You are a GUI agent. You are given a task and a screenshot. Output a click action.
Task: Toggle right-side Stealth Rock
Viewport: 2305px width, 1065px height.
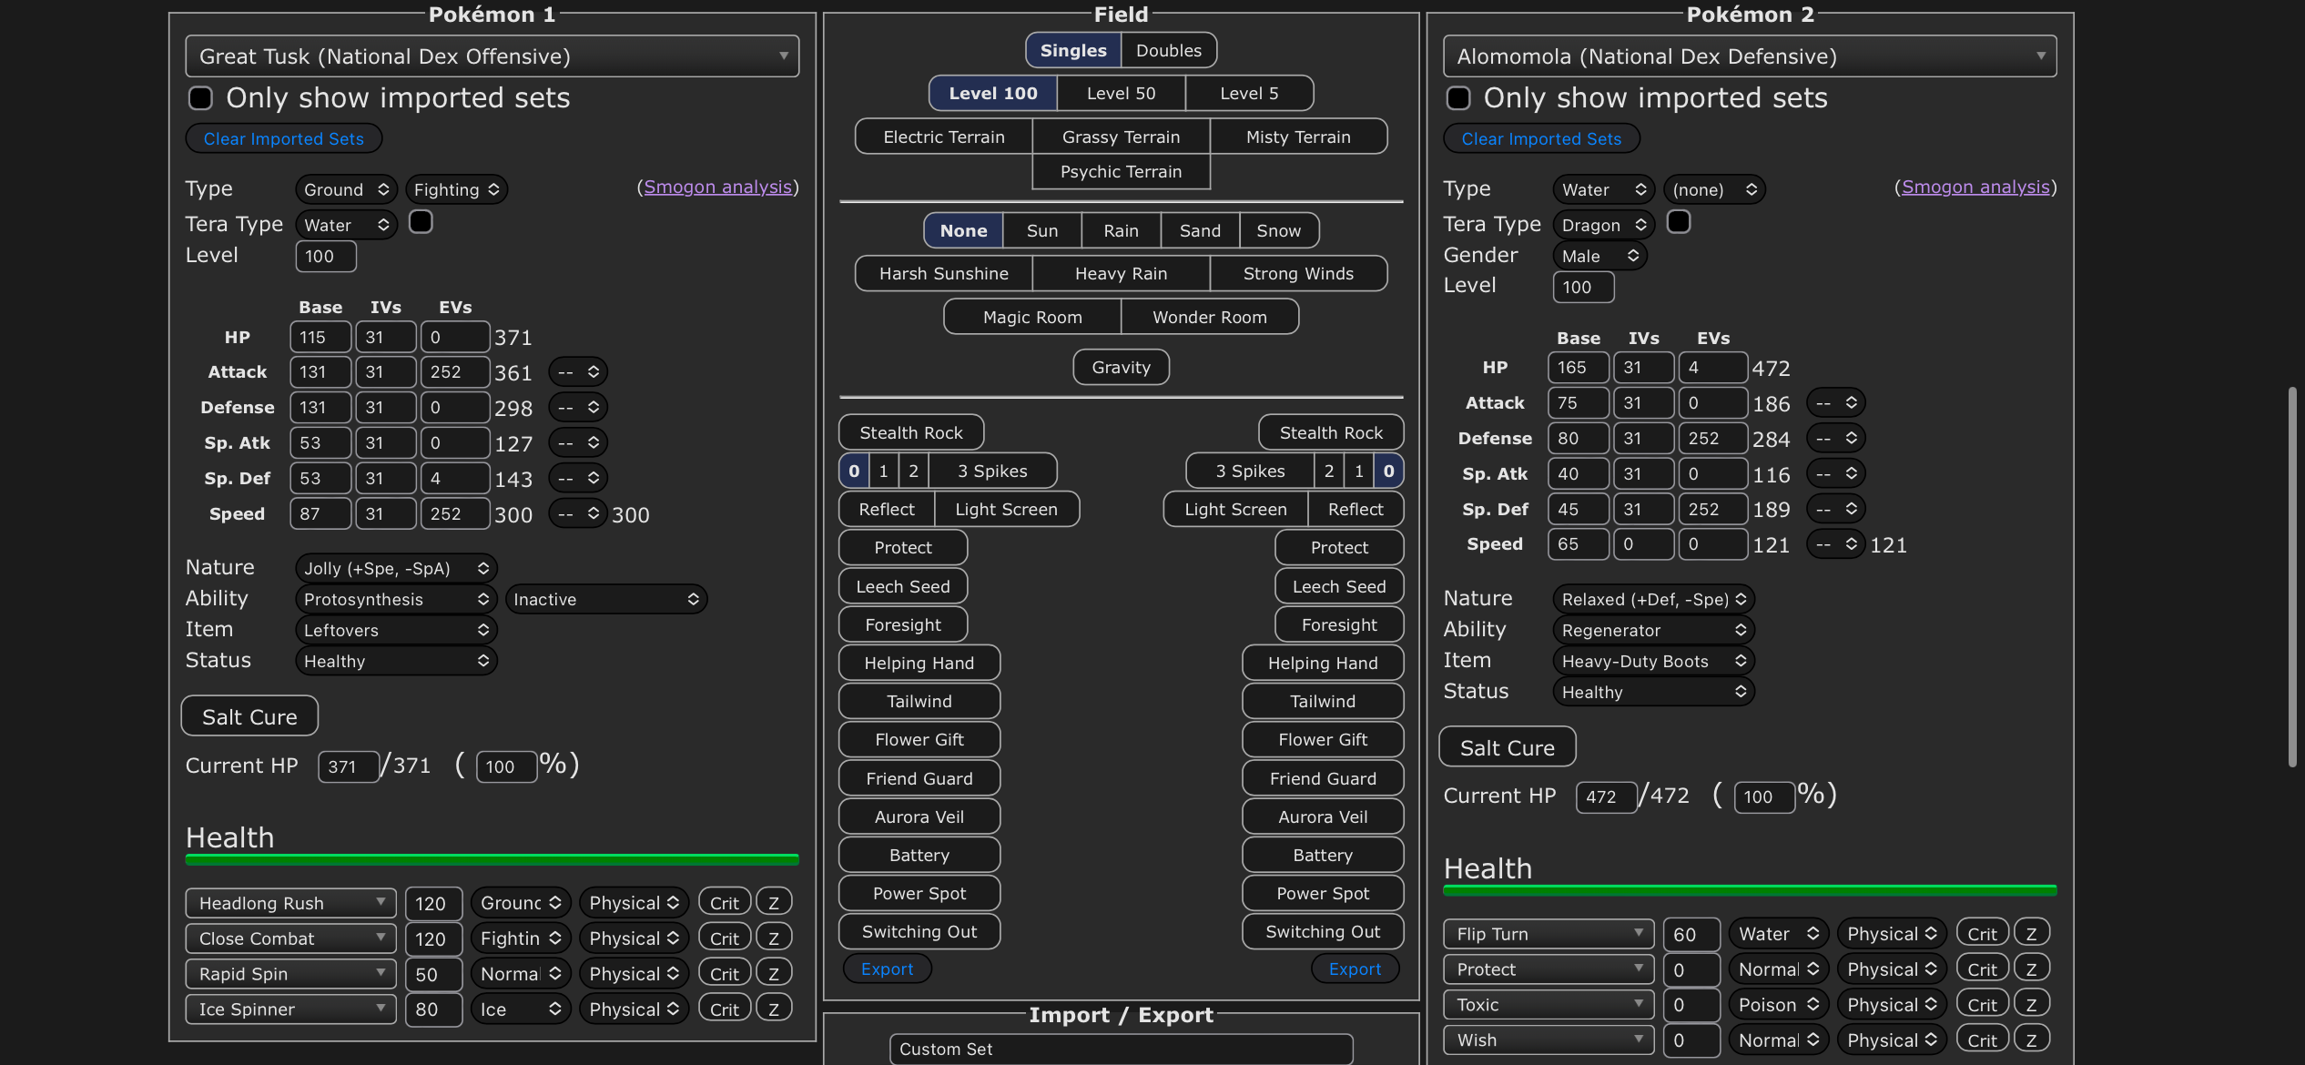click(x=1331, y=432)
